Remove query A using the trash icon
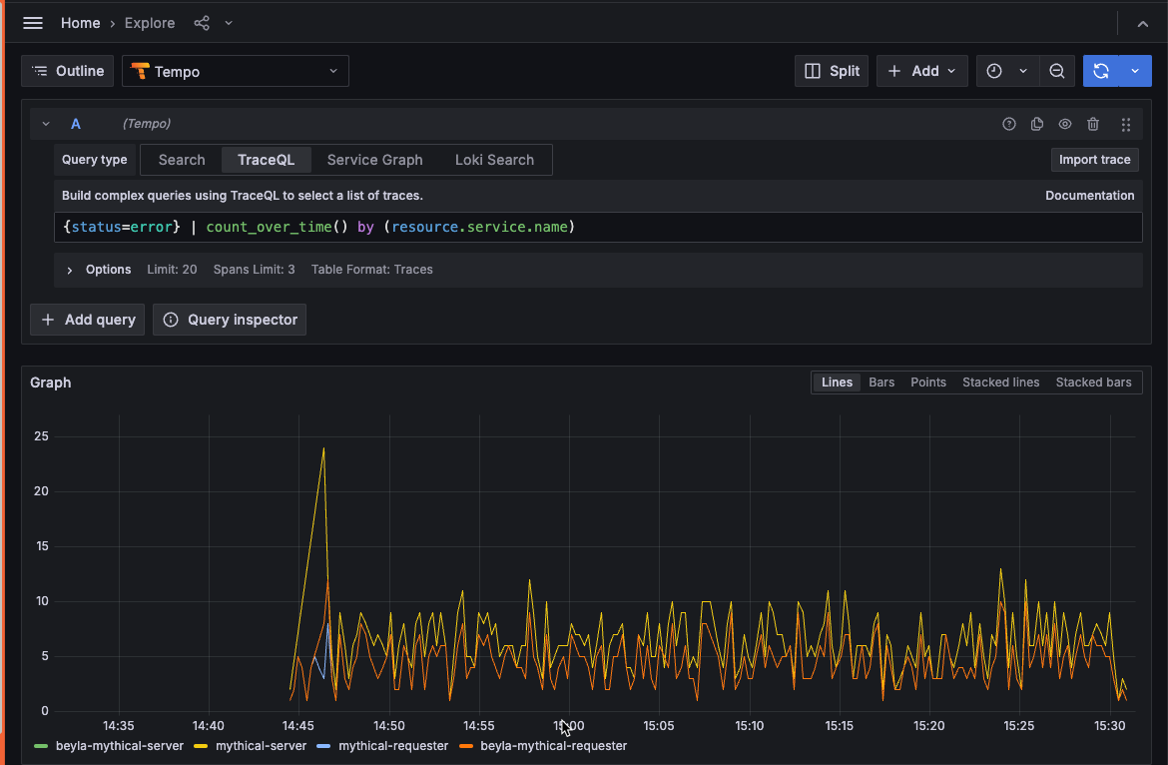Image resolution: width=1168 pixels, height=765 pixels. (x=1092, y=124)
